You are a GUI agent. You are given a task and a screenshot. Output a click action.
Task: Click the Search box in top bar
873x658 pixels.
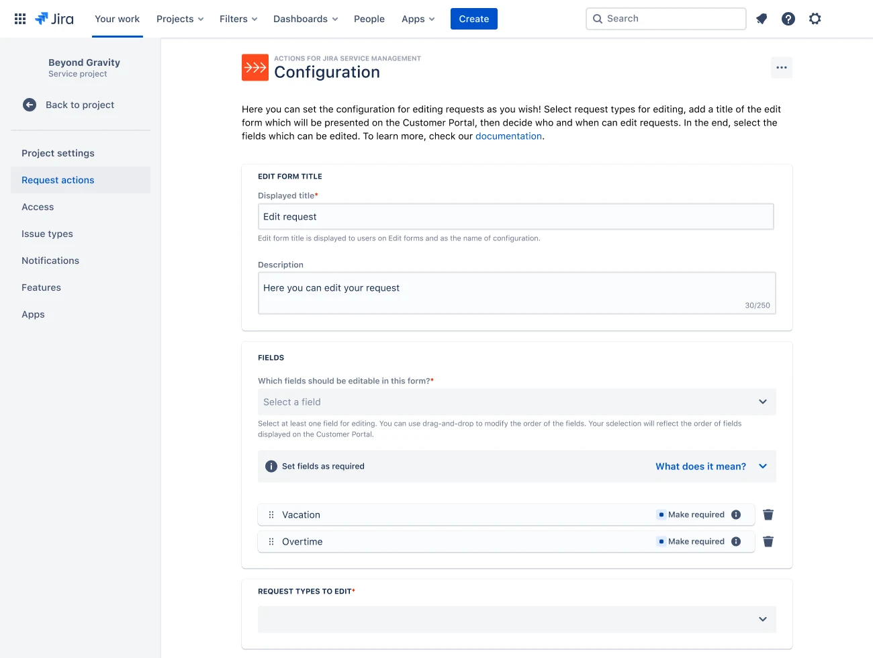point(666,19)
